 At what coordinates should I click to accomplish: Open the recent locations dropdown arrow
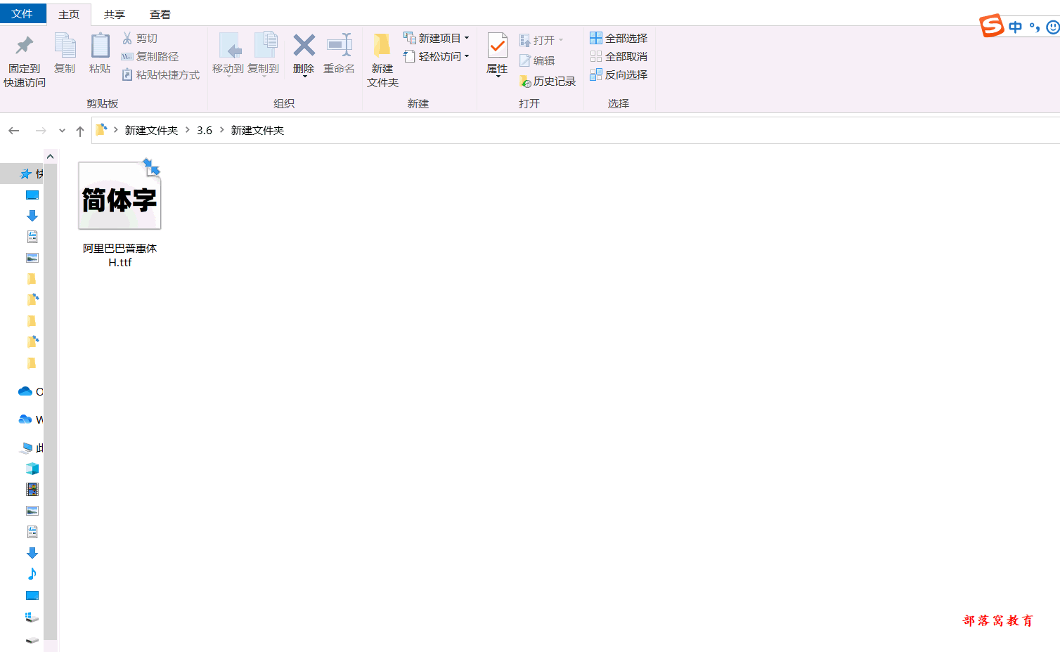[62, 131]
